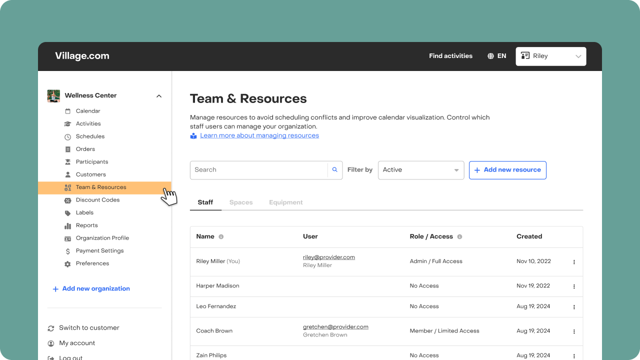Viewport: 640px width, 360px height.
Task: Open Payment Settings in the sidebar
Action: point(100,251)
